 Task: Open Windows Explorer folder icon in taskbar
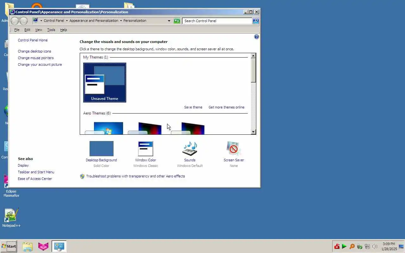pyautogui.click(x=28, y=246)
